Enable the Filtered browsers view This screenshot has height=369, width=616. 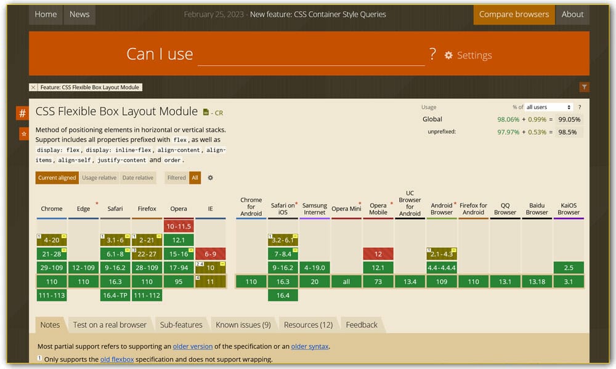click(177, 178)
